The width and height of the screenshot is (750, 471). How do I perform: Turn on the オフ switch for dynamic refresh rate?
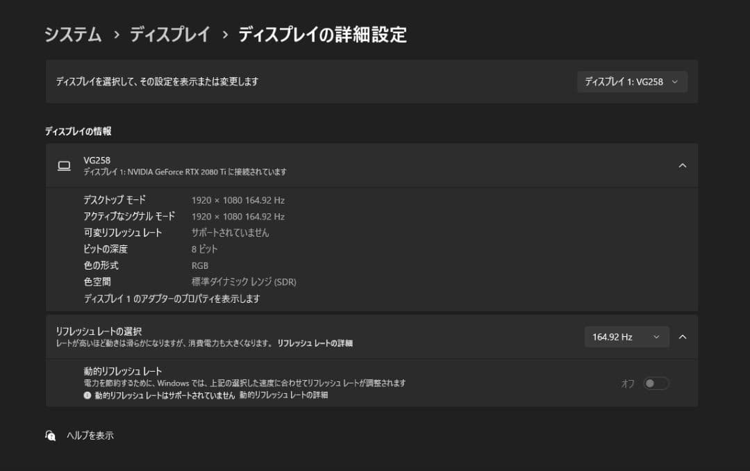(656, 383)
